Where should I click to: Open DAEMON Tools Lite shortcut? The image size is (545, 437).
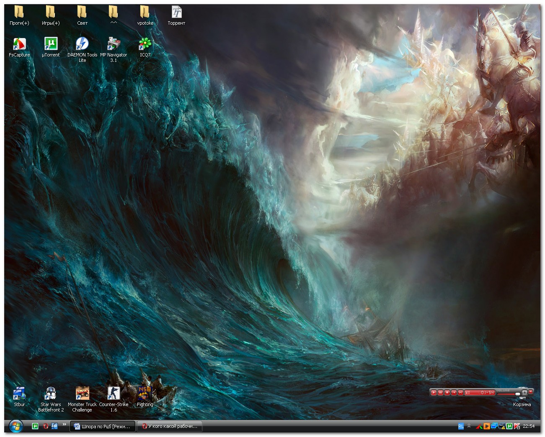pos(82,44)
